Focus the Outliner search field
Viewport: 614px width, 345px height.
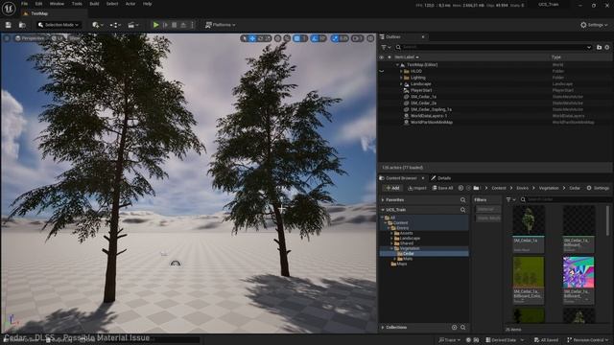coord(493,47)
